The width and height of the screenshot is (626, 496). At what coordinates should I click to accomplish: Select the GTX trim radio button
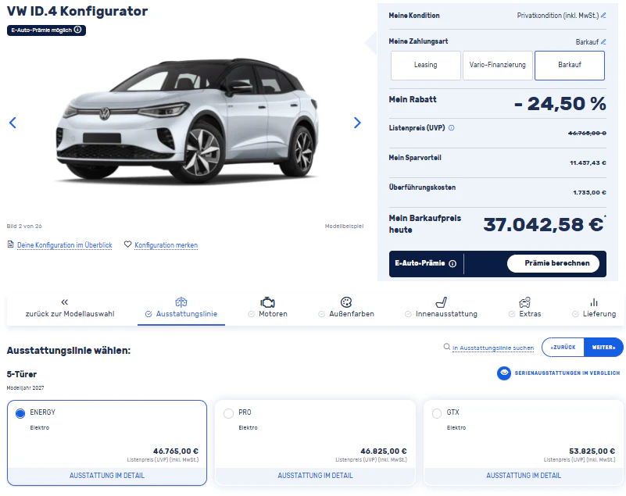coord(437,413)
